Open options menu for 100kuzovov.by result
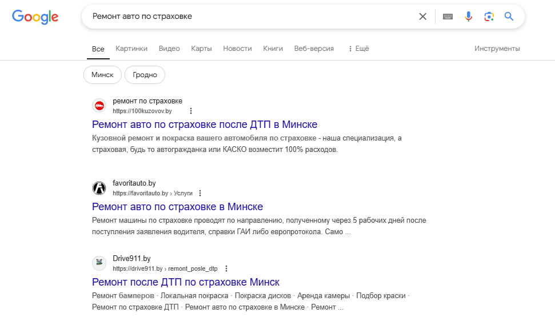The height and width of the screenshot is (329, 555). 191,111
